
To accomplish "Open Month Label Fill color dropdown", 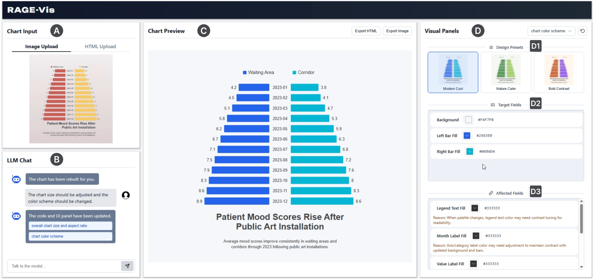I will click(476, 236).
